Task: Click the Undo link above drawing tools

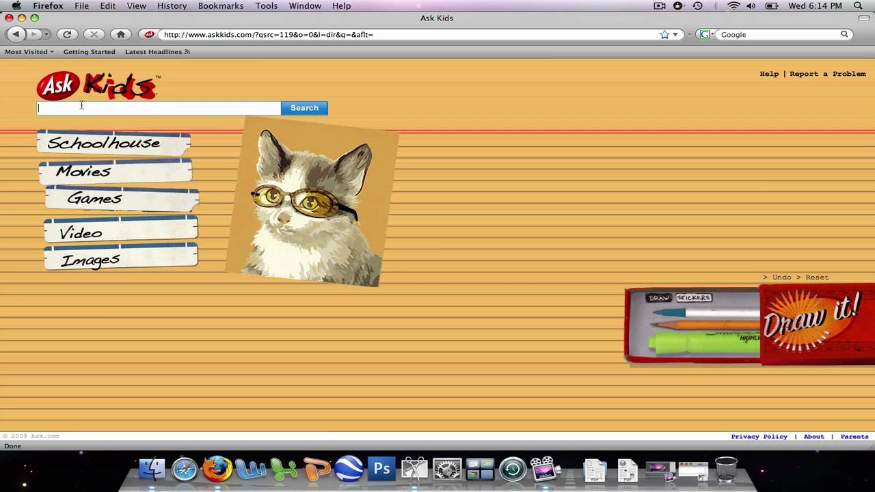Action: 782,277
